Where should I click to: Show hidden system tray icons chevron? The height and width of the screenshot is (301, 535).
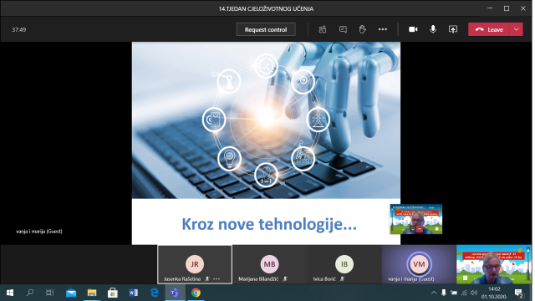click(434, 293)
